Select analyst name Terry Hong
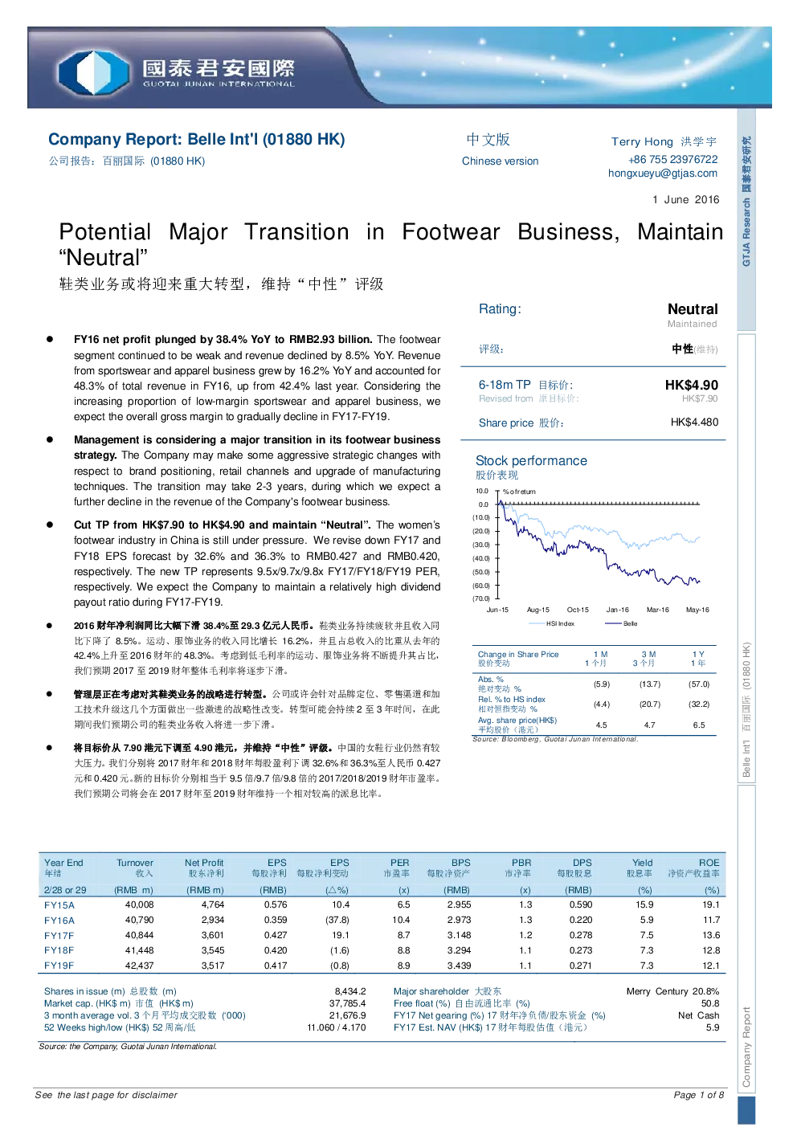797x1127 pixels. [642, 141]
